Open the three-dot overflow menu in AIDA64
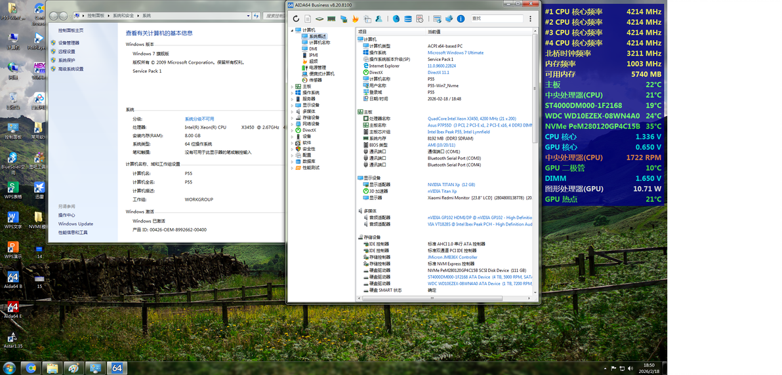This screenshot has width=782, height=375. pyautogui.click(x=531, y=19)
